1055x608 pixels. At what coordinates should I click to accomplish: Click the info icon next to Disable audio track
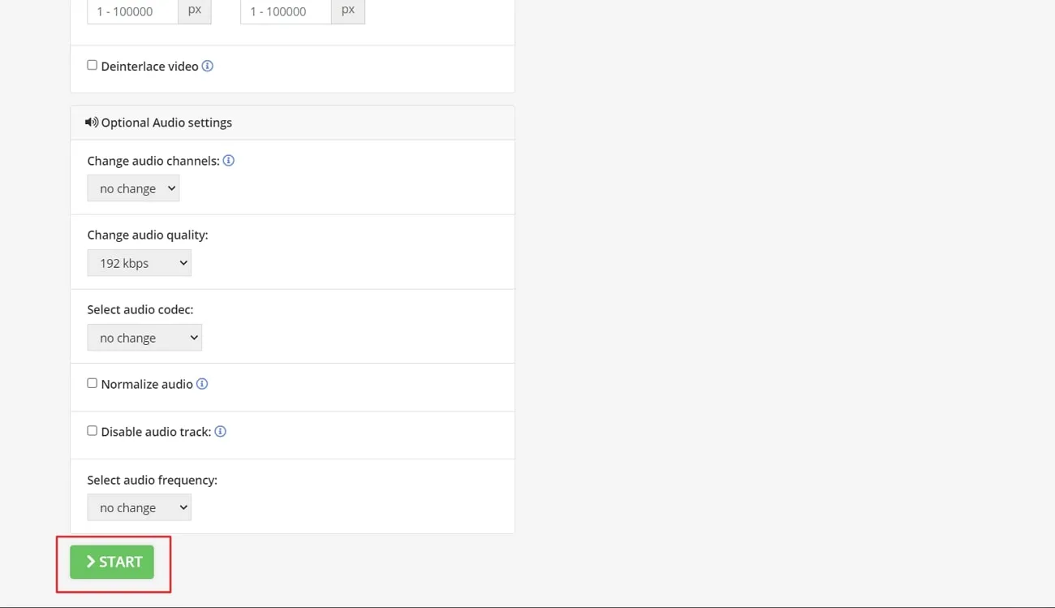point(220,432)
